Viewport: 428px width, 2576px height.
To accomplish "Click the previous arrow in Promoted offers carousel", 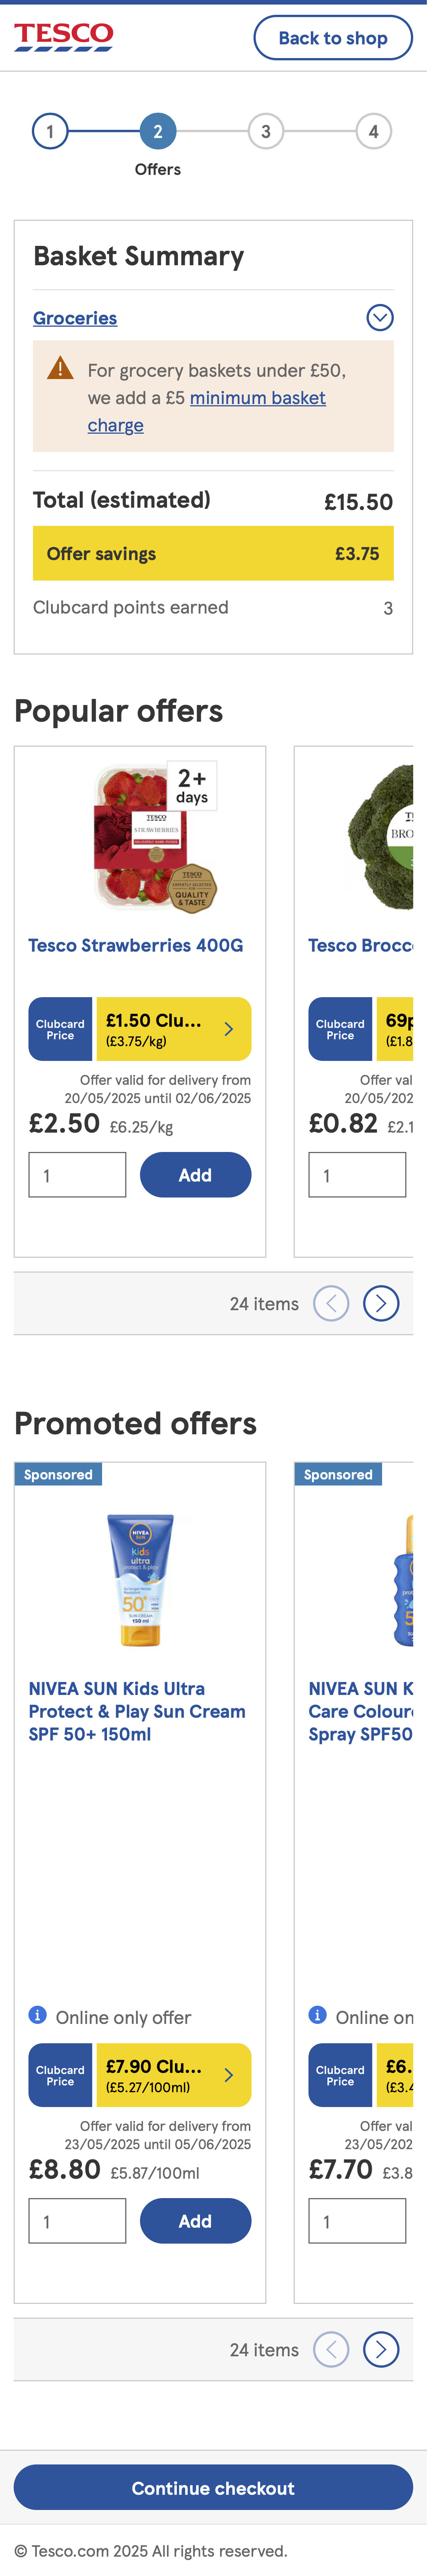I will [331, 2349].
